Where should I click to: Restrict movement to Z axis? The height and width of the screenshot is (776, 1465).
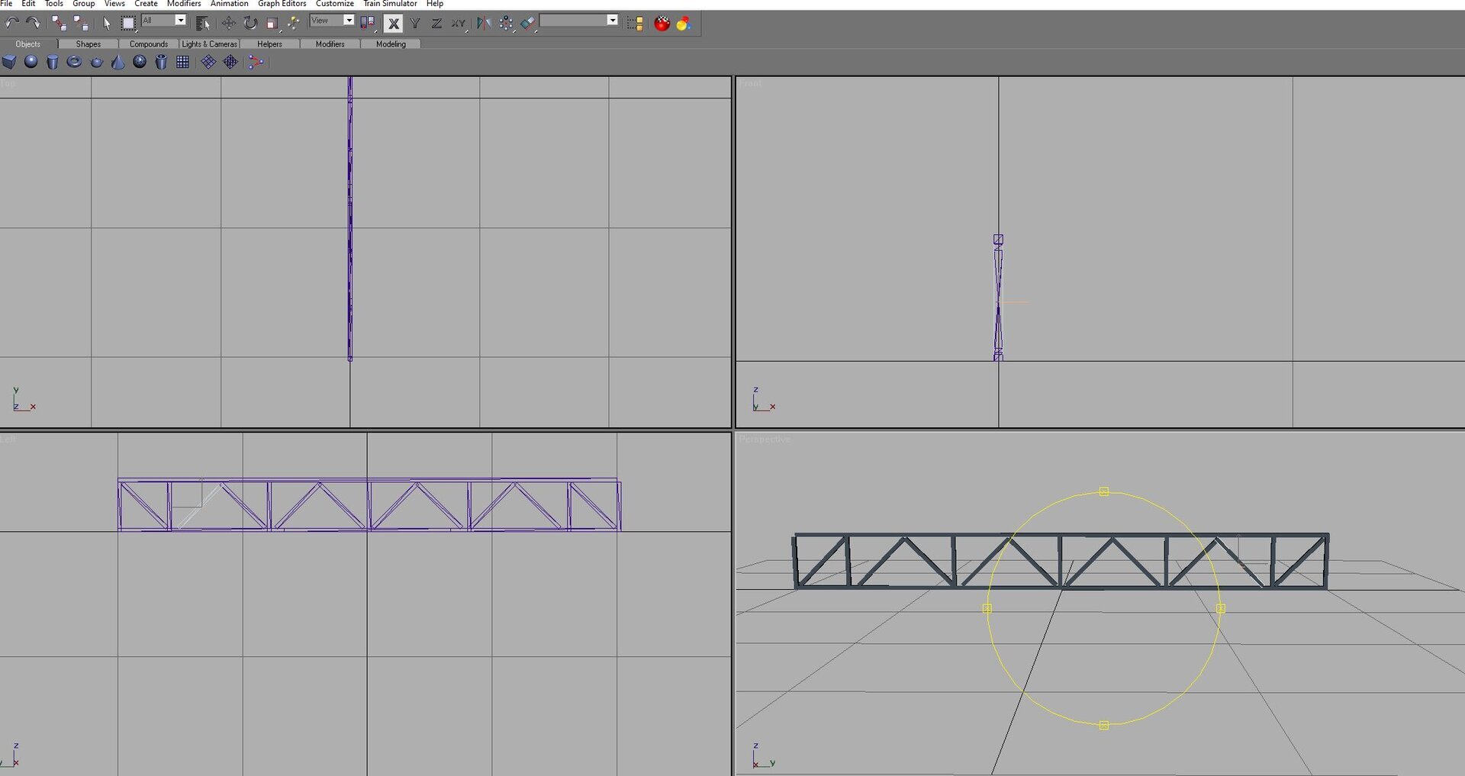tap(436, 24)
